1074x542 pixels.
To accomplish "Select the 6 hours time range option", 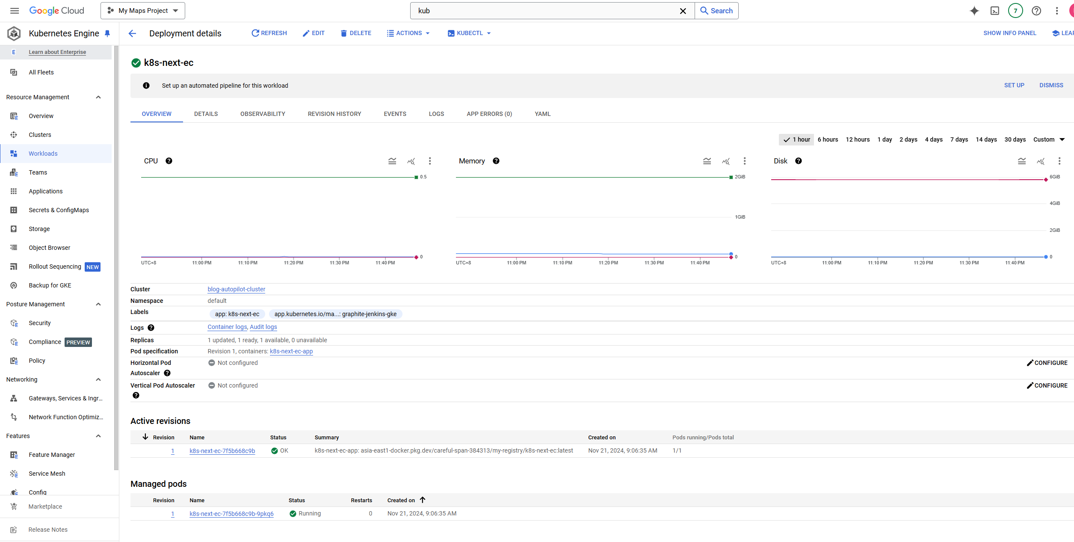I will click(828, 139).
